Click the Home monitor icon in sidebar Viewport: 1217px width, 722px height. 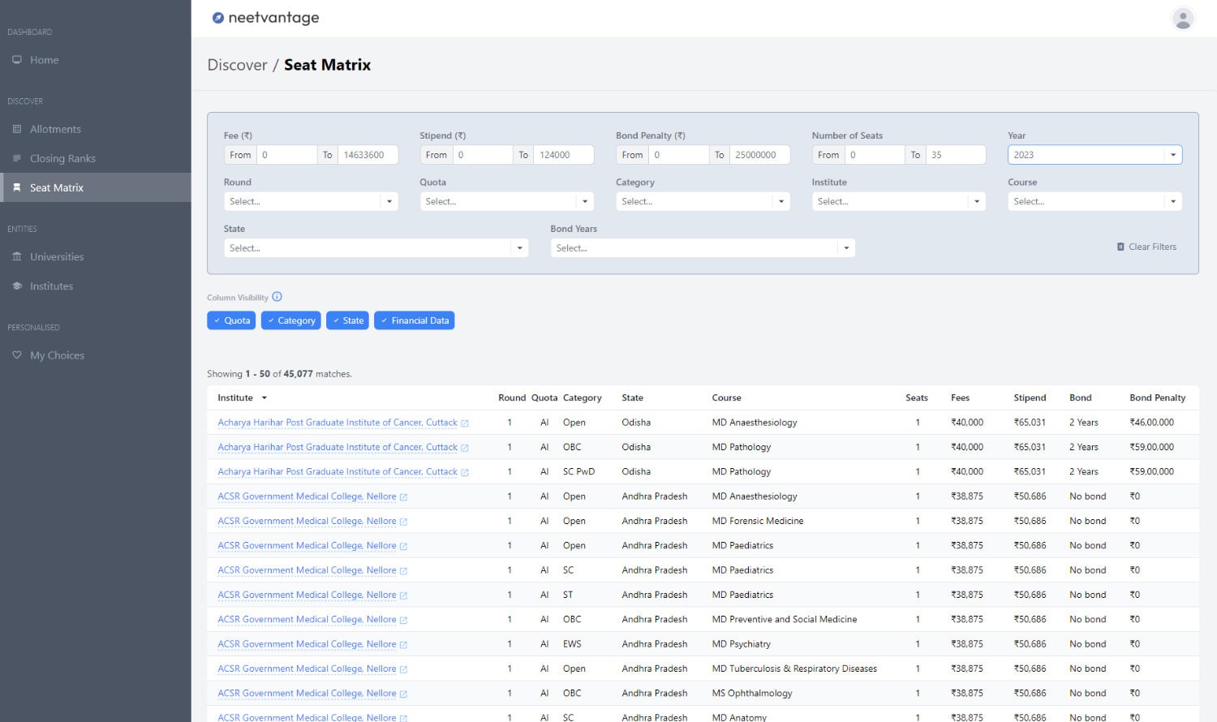[17, 60]
